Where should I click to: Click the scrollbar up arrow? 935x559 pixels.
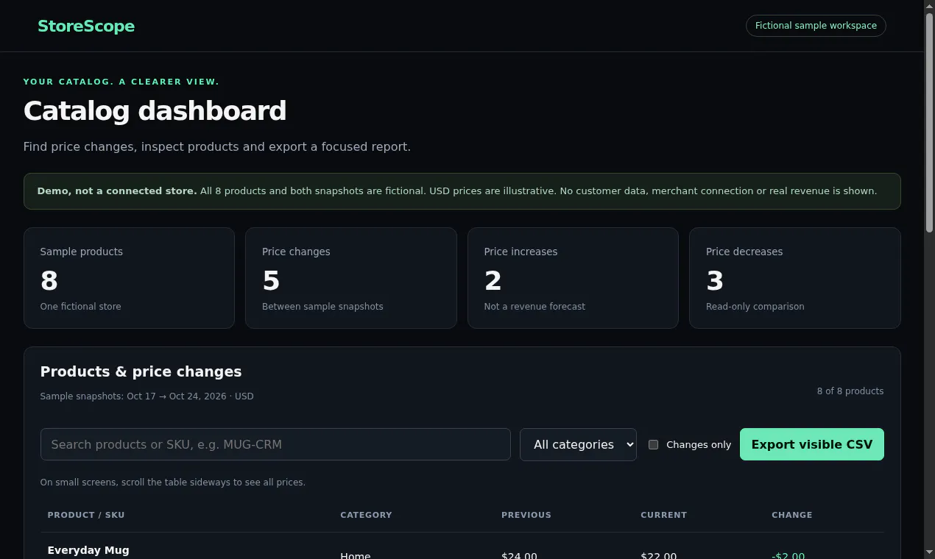[929, 6]
